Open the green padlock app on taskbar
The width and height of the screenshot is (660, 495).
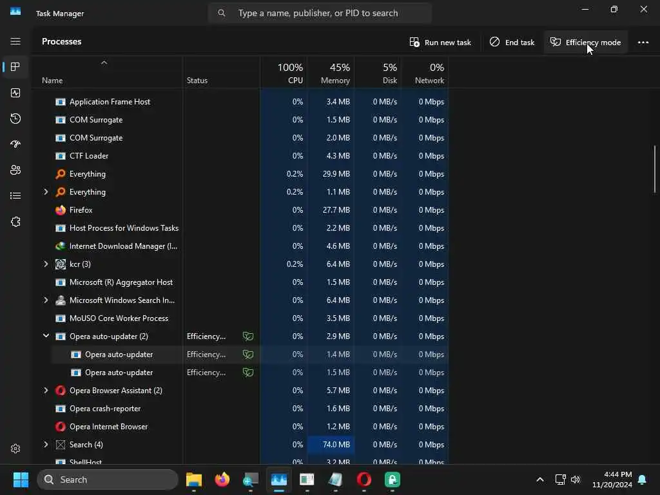pyautogui.click(x=393, y=480)
